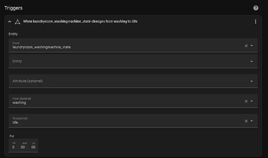Click the hours field in For duration
Screen dimensions: 268x158
[x=14, y=147]
